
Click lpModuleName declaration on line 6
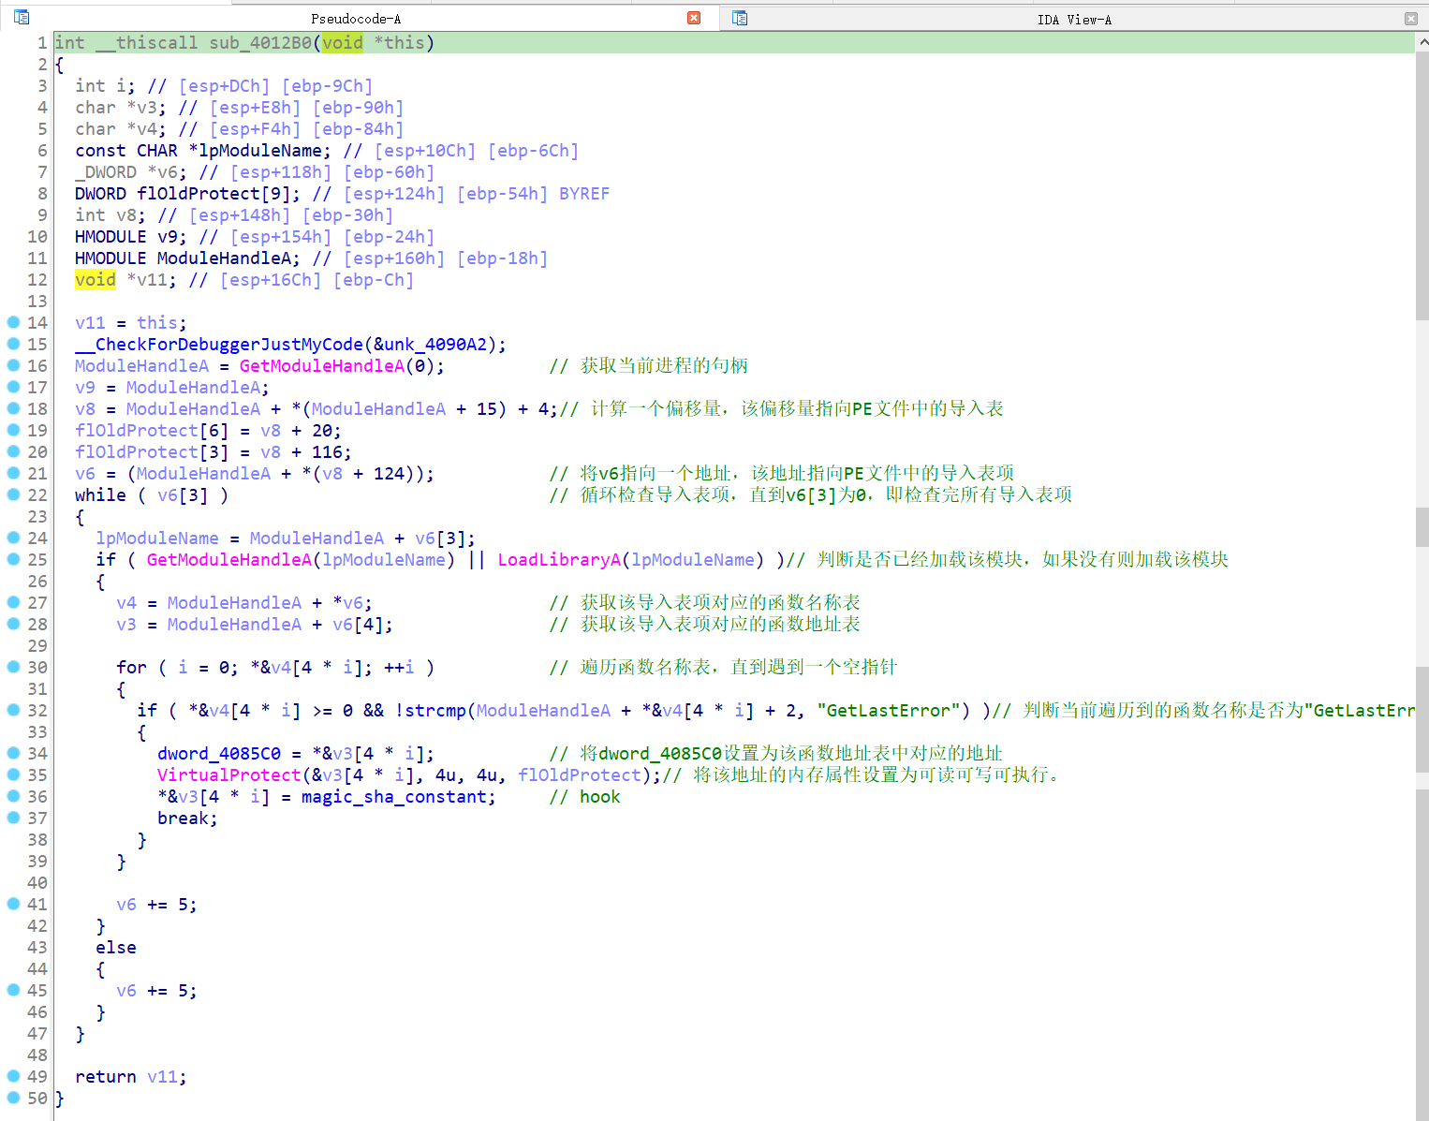point(203,150)
